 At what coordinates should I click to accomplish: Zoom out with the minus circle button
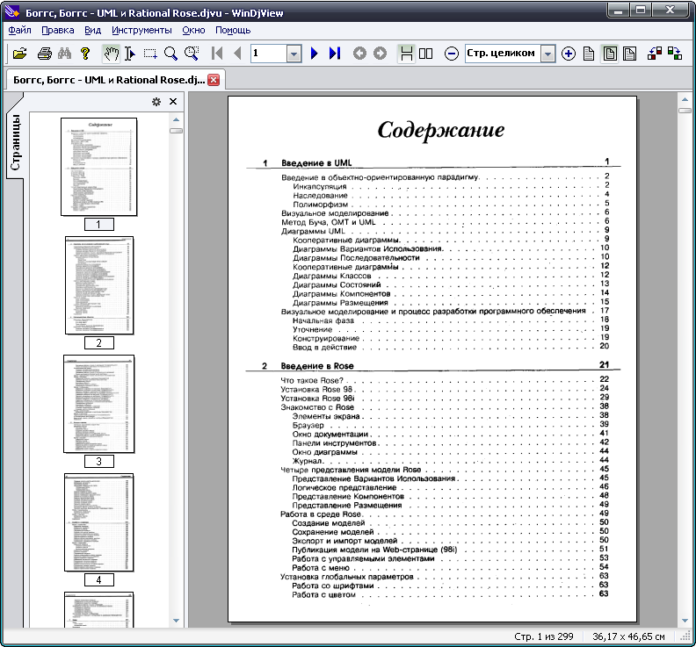pyautogui.click(x=452, y=54)
